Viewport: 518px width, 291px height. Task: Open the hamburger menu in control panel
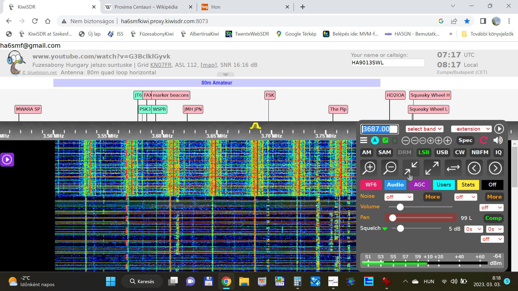pos(364,140)
